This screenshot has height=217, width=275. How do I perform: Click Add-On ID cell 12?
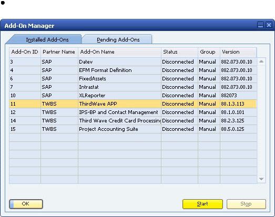[25, 112]
